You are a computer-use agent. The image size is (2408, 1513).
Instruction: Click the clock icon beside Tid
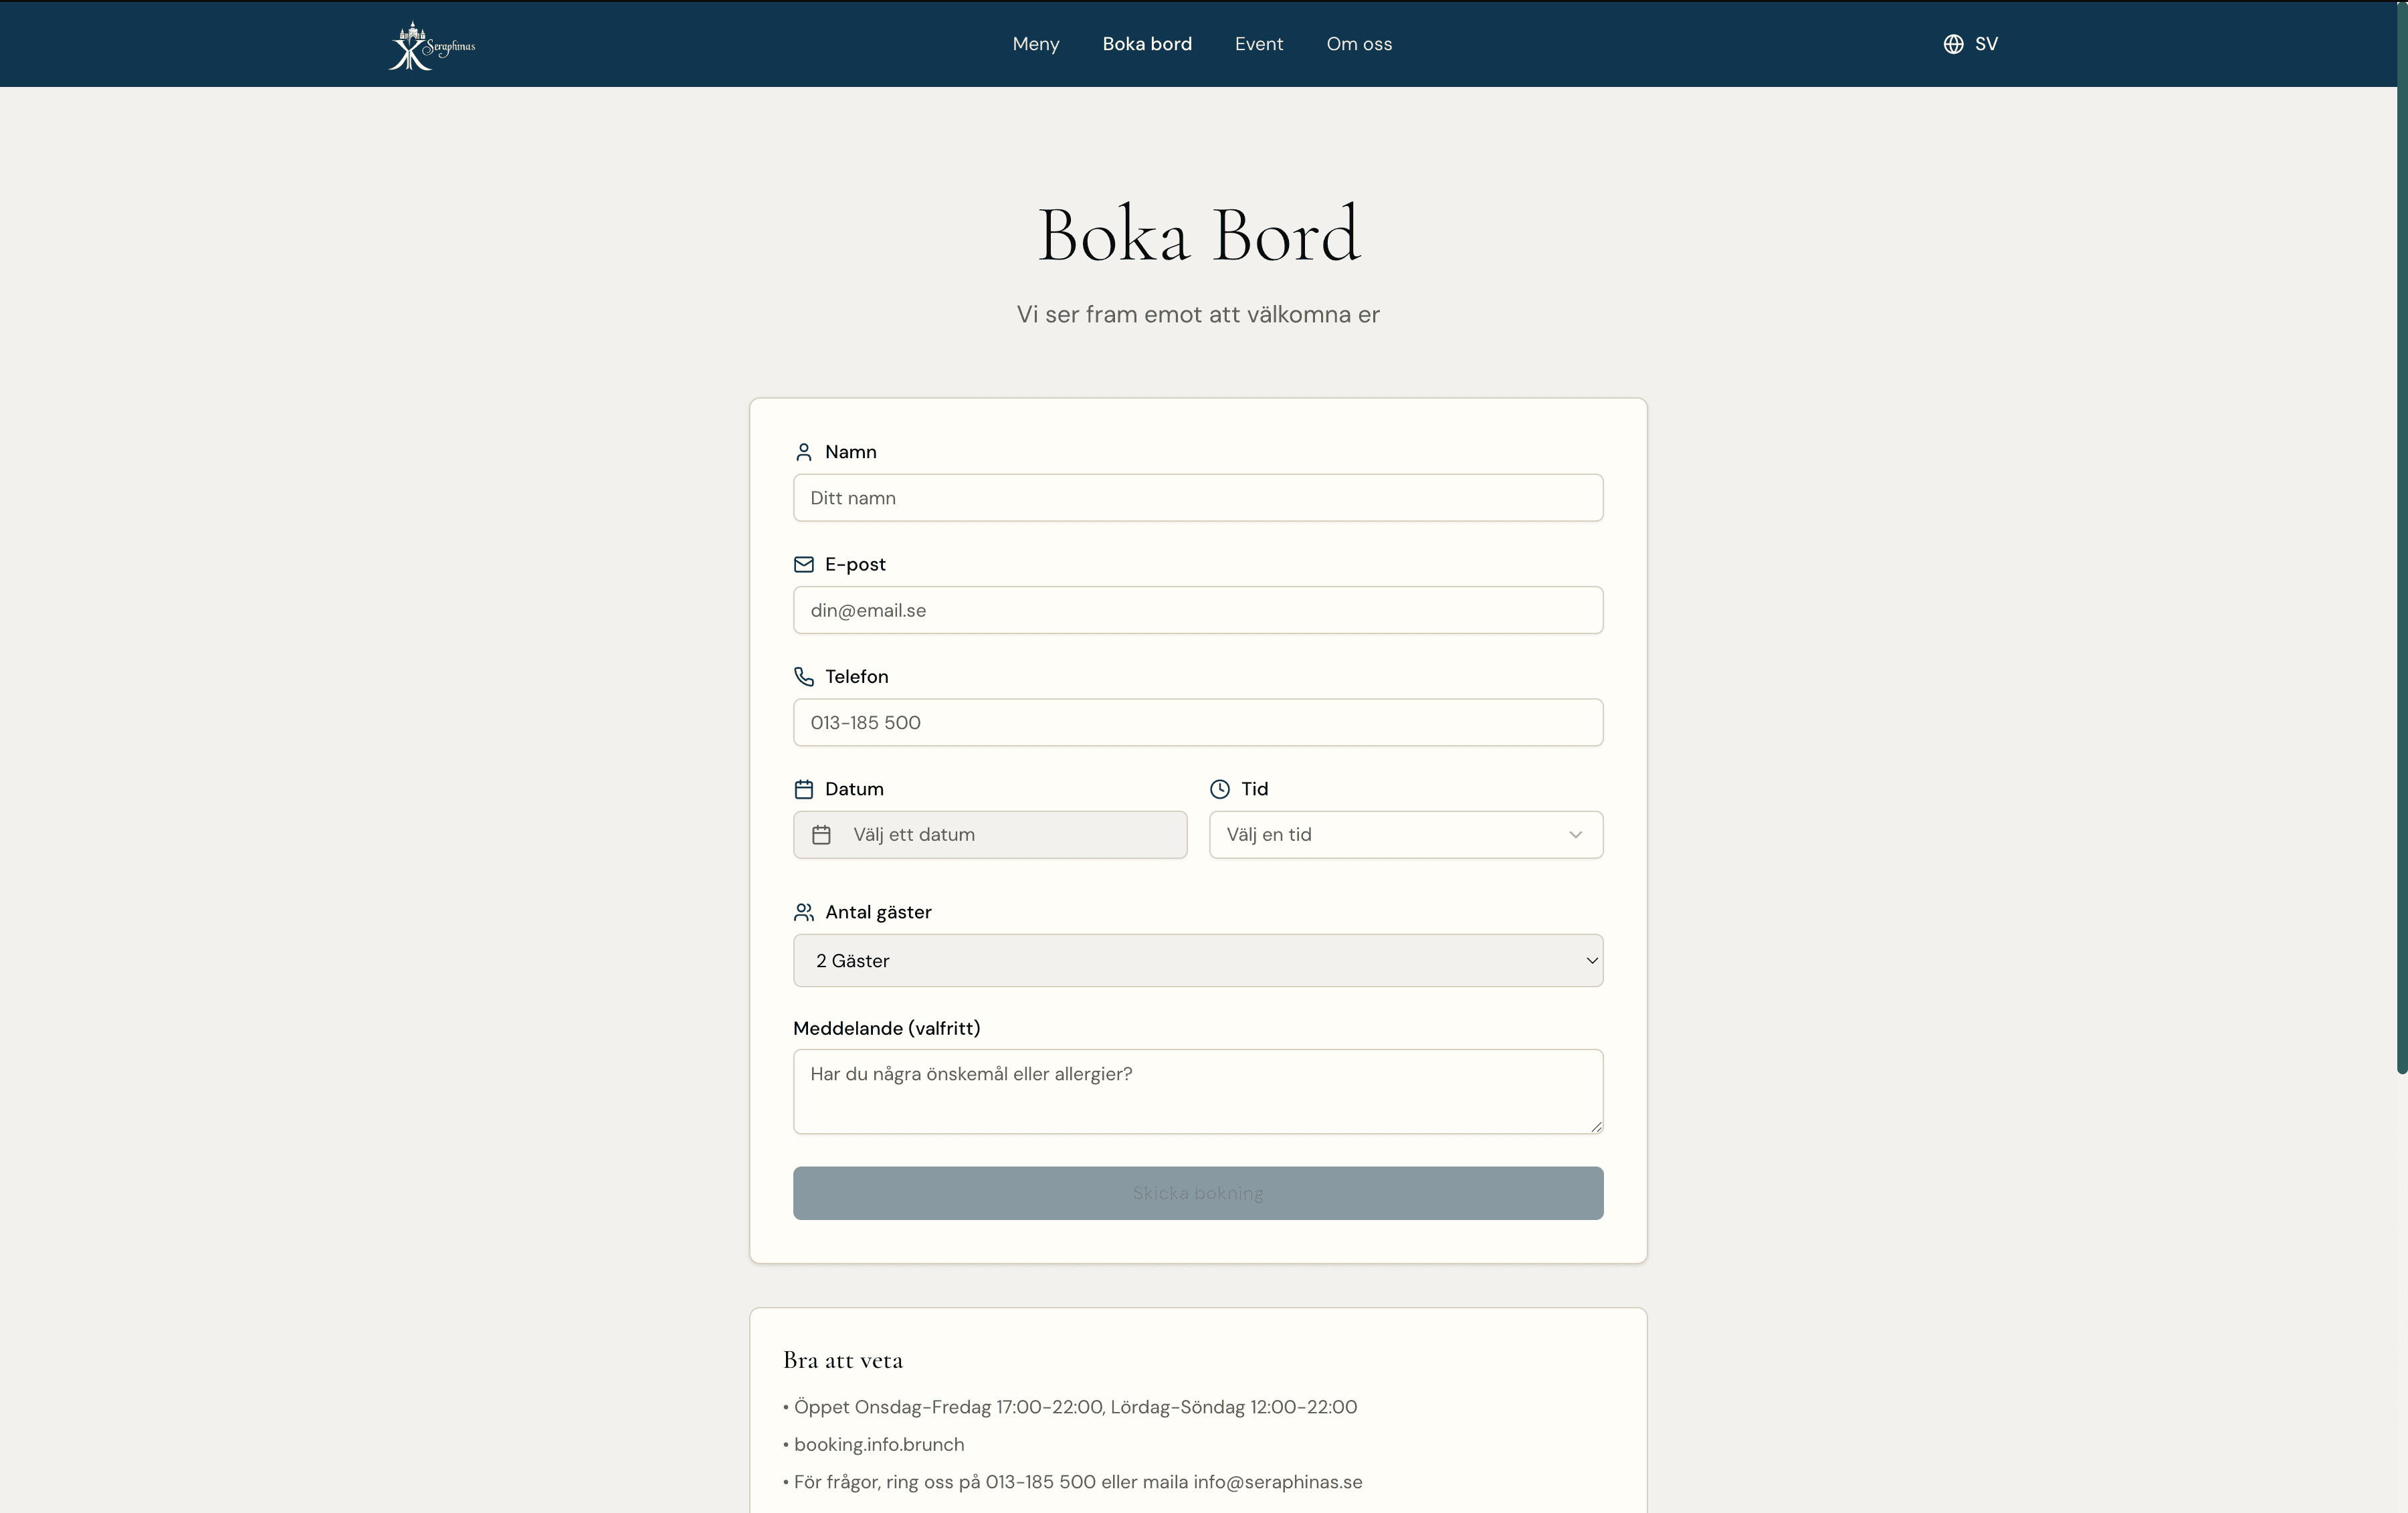[x=1219, y=789]
